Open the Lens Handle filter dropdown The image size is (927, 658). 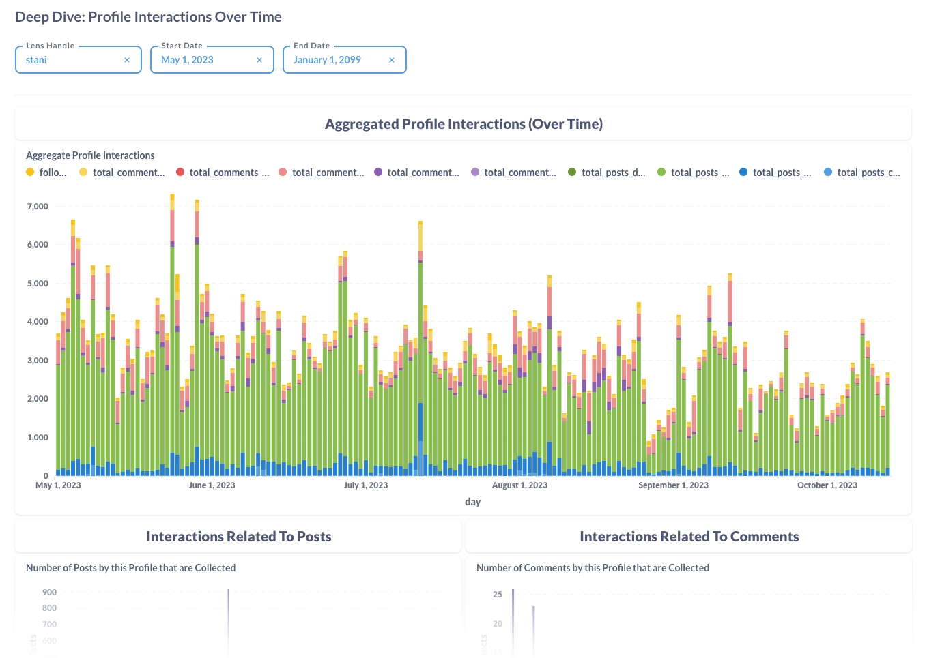click(68, 60)
